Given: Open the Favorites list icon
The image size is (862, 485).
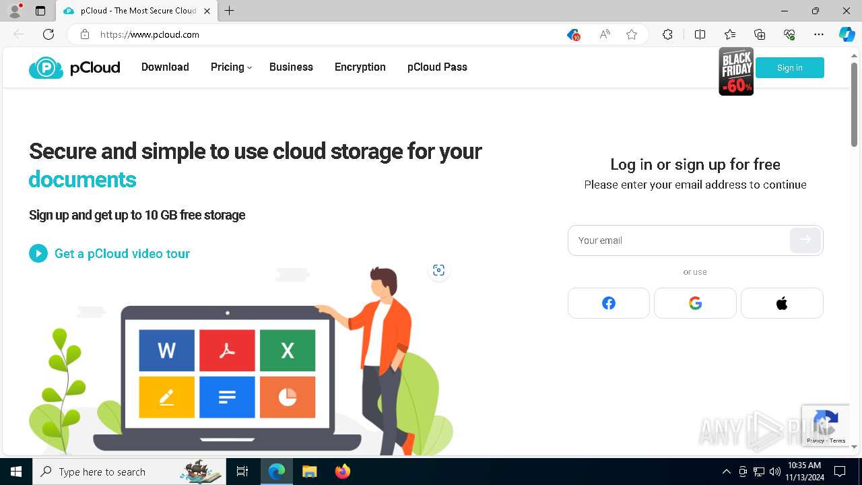Looking at the screenshot, I should tap(730, 34).
